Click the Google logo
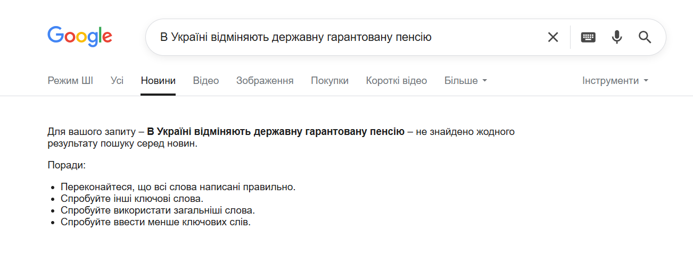 [x=80, y=36]
